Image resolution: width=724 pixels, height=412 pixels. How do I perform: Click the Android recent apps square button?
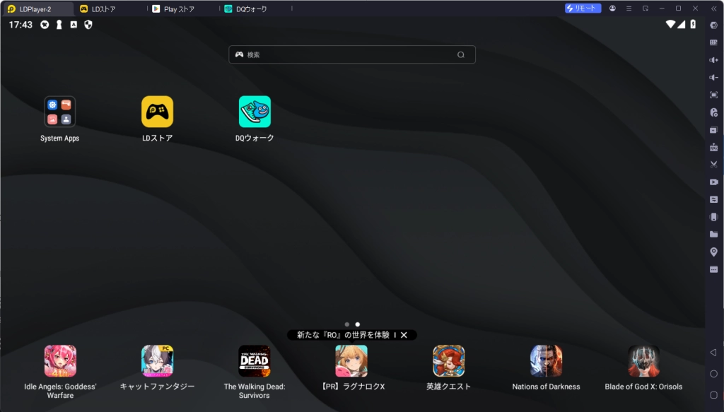pyautogui.click(x=714, y=395)
